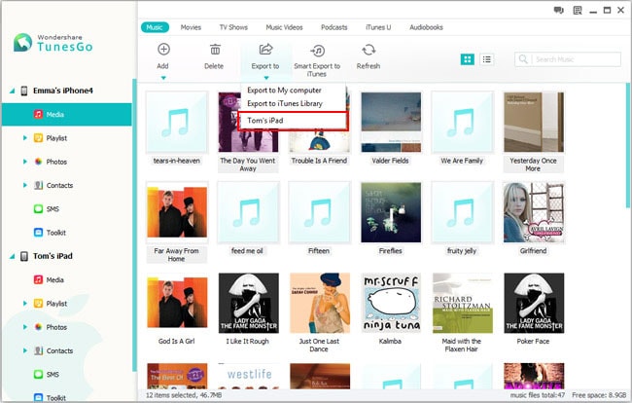This screenshot has height=403, width=632.
Task: Select the Yesterday Once More thumbnail
Action: tap(534, 123)
